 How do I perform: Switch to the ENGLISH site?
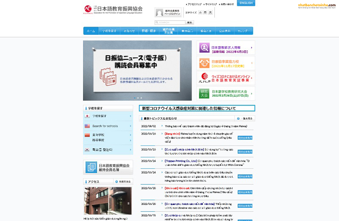pyautogui.click(x=246, y=3)
